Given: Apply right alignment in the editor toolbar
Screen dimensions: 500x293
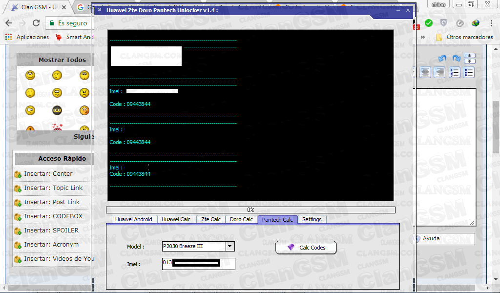Looking at the screenshot, I should click(x=440, y=73).
